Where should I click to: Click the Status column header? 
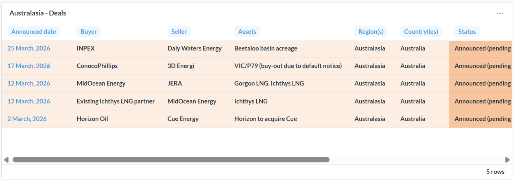point(467,31)
